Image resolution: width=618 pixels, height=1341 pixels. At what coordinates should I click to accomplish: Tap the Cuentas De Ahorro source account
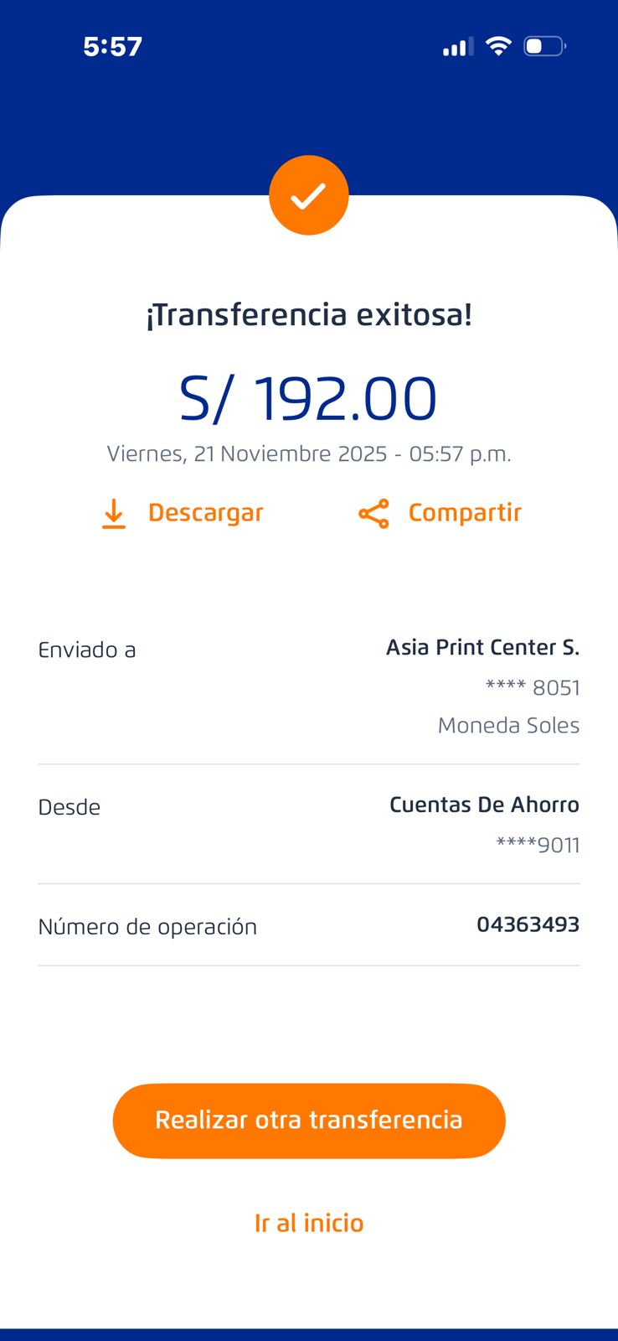(484, 805)
